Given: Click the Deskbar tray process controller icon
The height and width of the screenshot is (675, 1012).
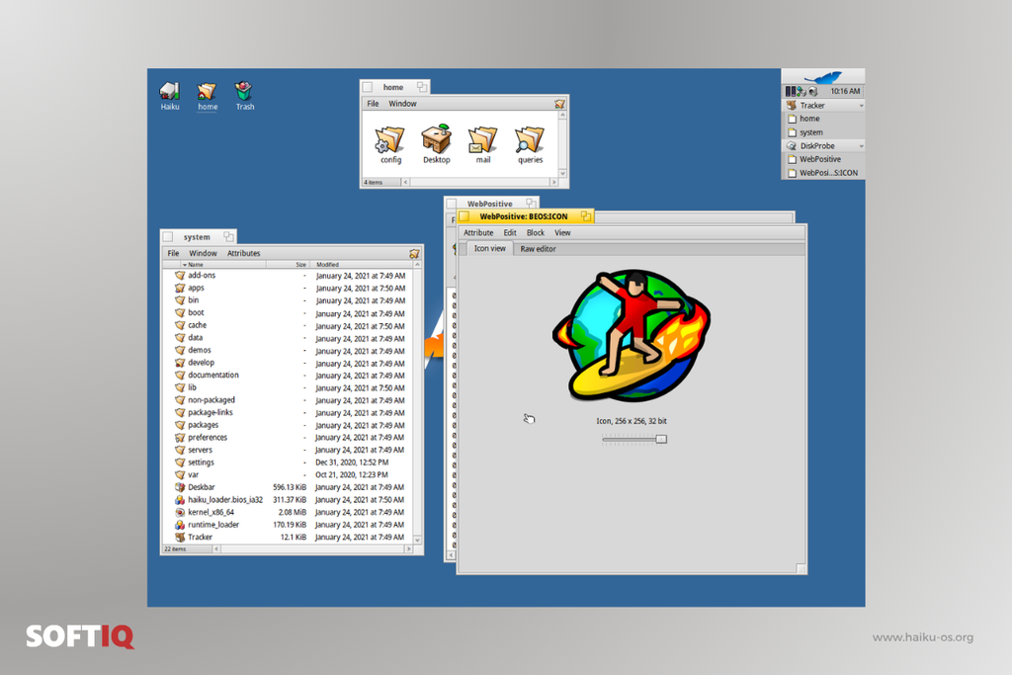Looking at the screenshot, I should tap(791, 92).
